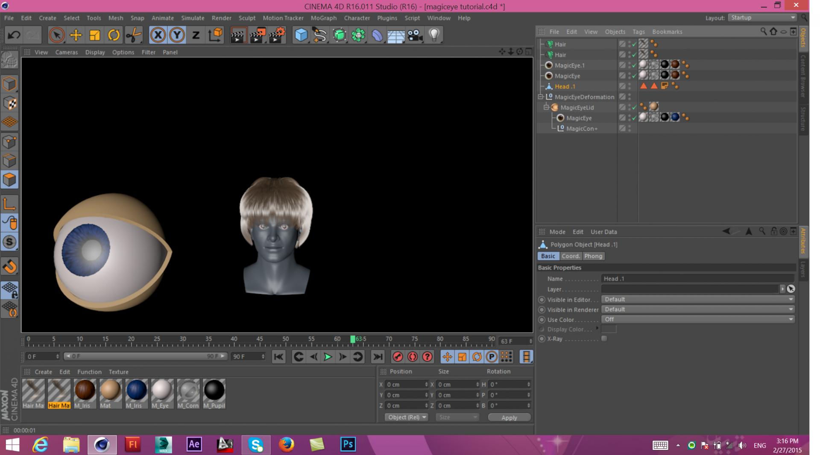Switch to the Coord. tab
820x455 pixels.
click(571, 256)
